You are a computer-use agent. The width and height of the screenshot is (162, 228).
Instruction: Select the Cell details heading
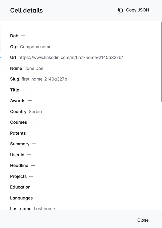tap(26, 10)
